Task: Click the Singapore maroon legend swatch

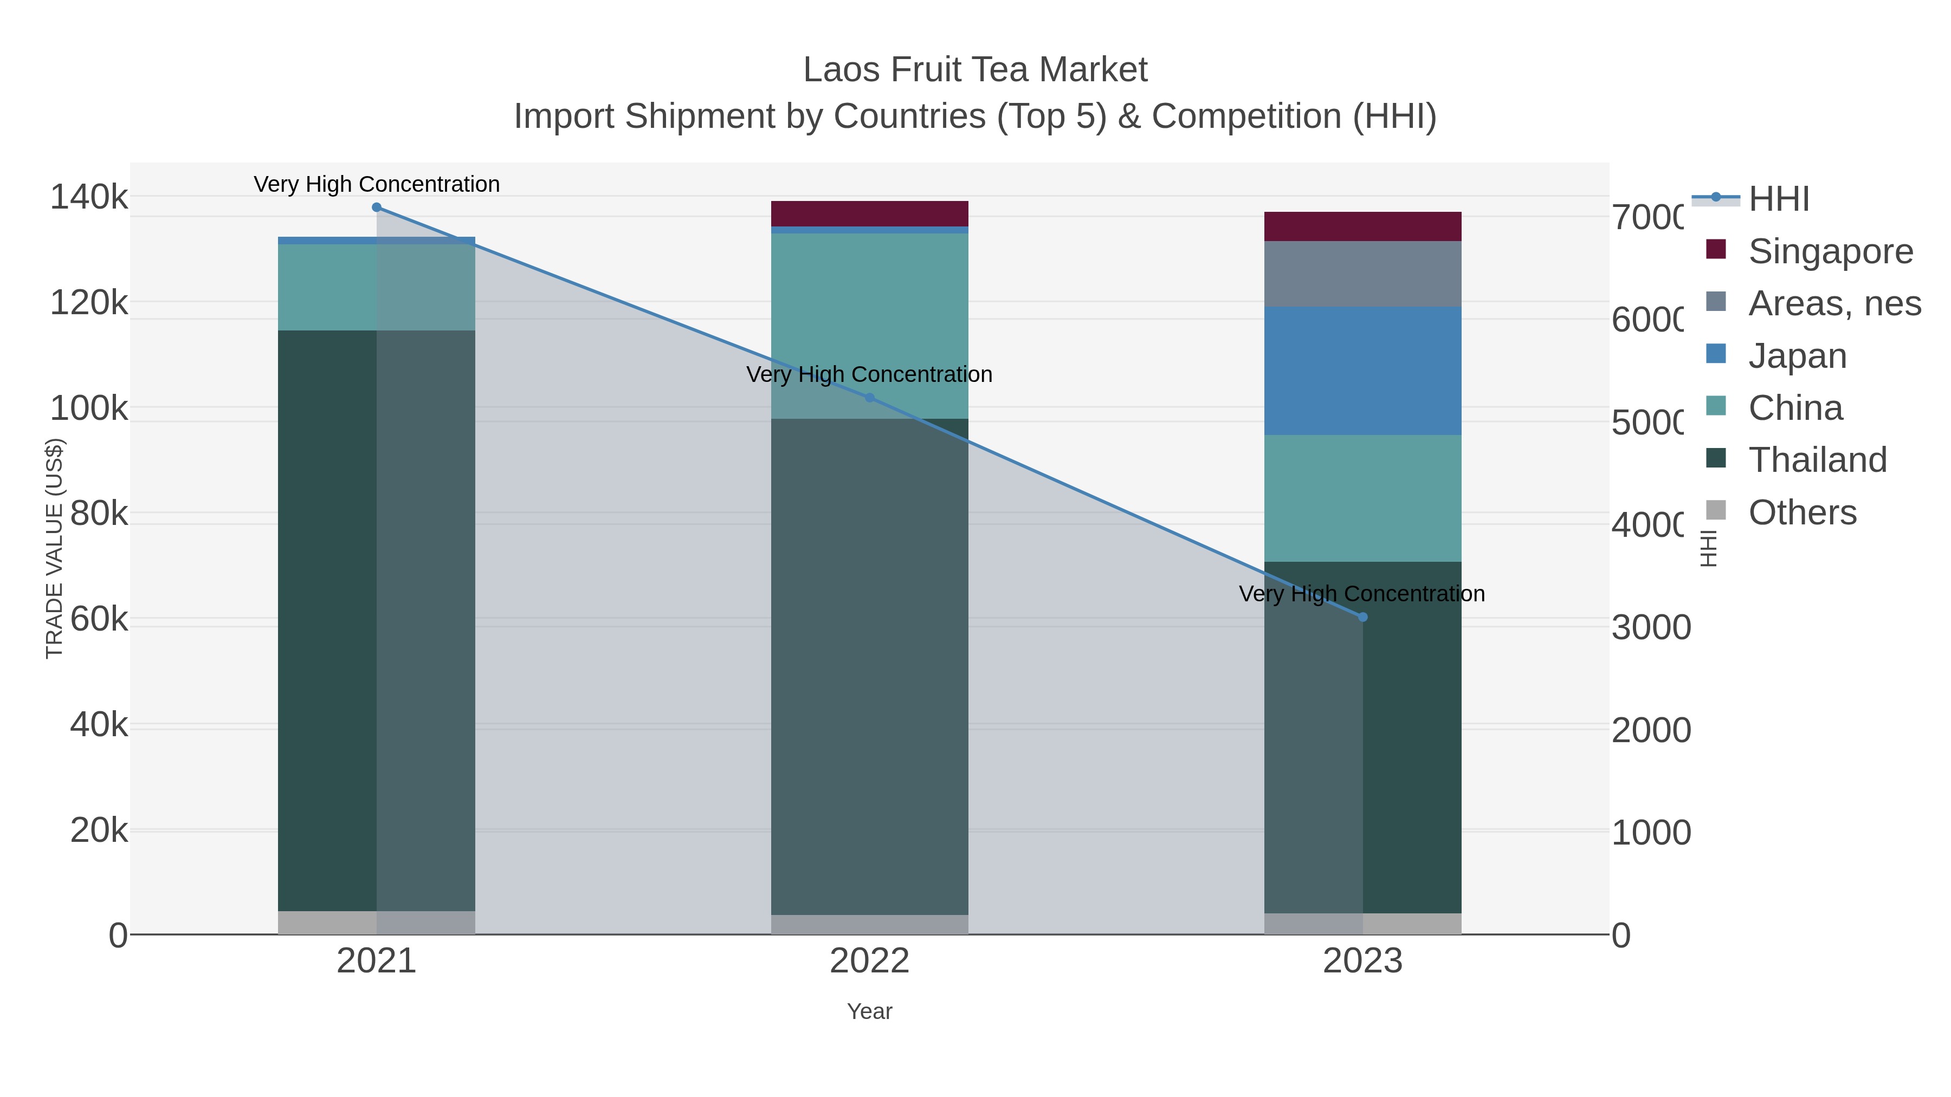Action: [1715, 249]
